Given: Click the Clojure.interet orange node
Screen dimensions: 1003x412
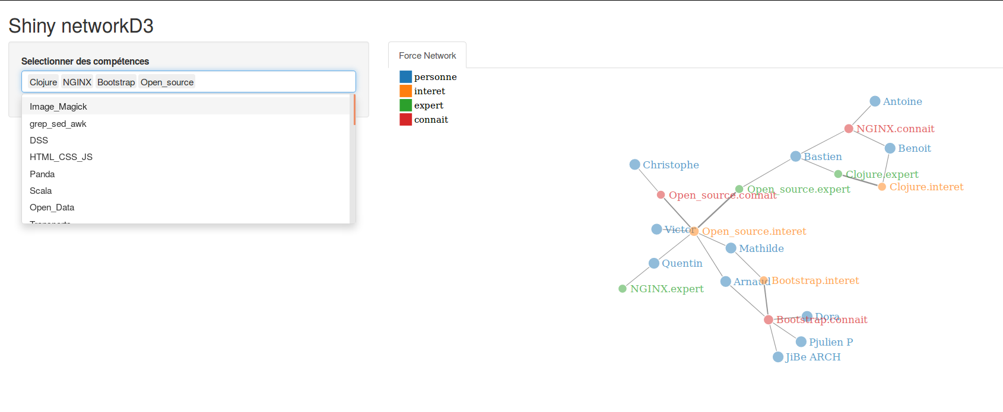Looking at the screenshot, I should coord(882,187).
